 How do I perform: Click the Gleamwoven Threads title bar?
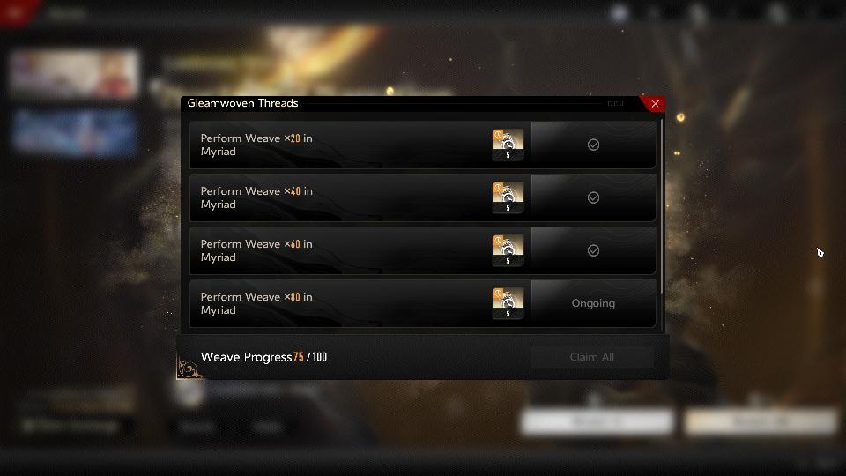coord(410,104)
